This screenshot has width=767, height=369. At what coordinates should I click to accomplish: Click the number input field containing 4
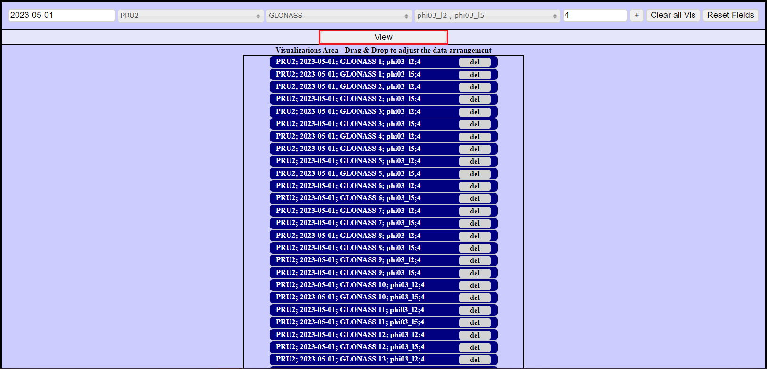tap(595, 15)
